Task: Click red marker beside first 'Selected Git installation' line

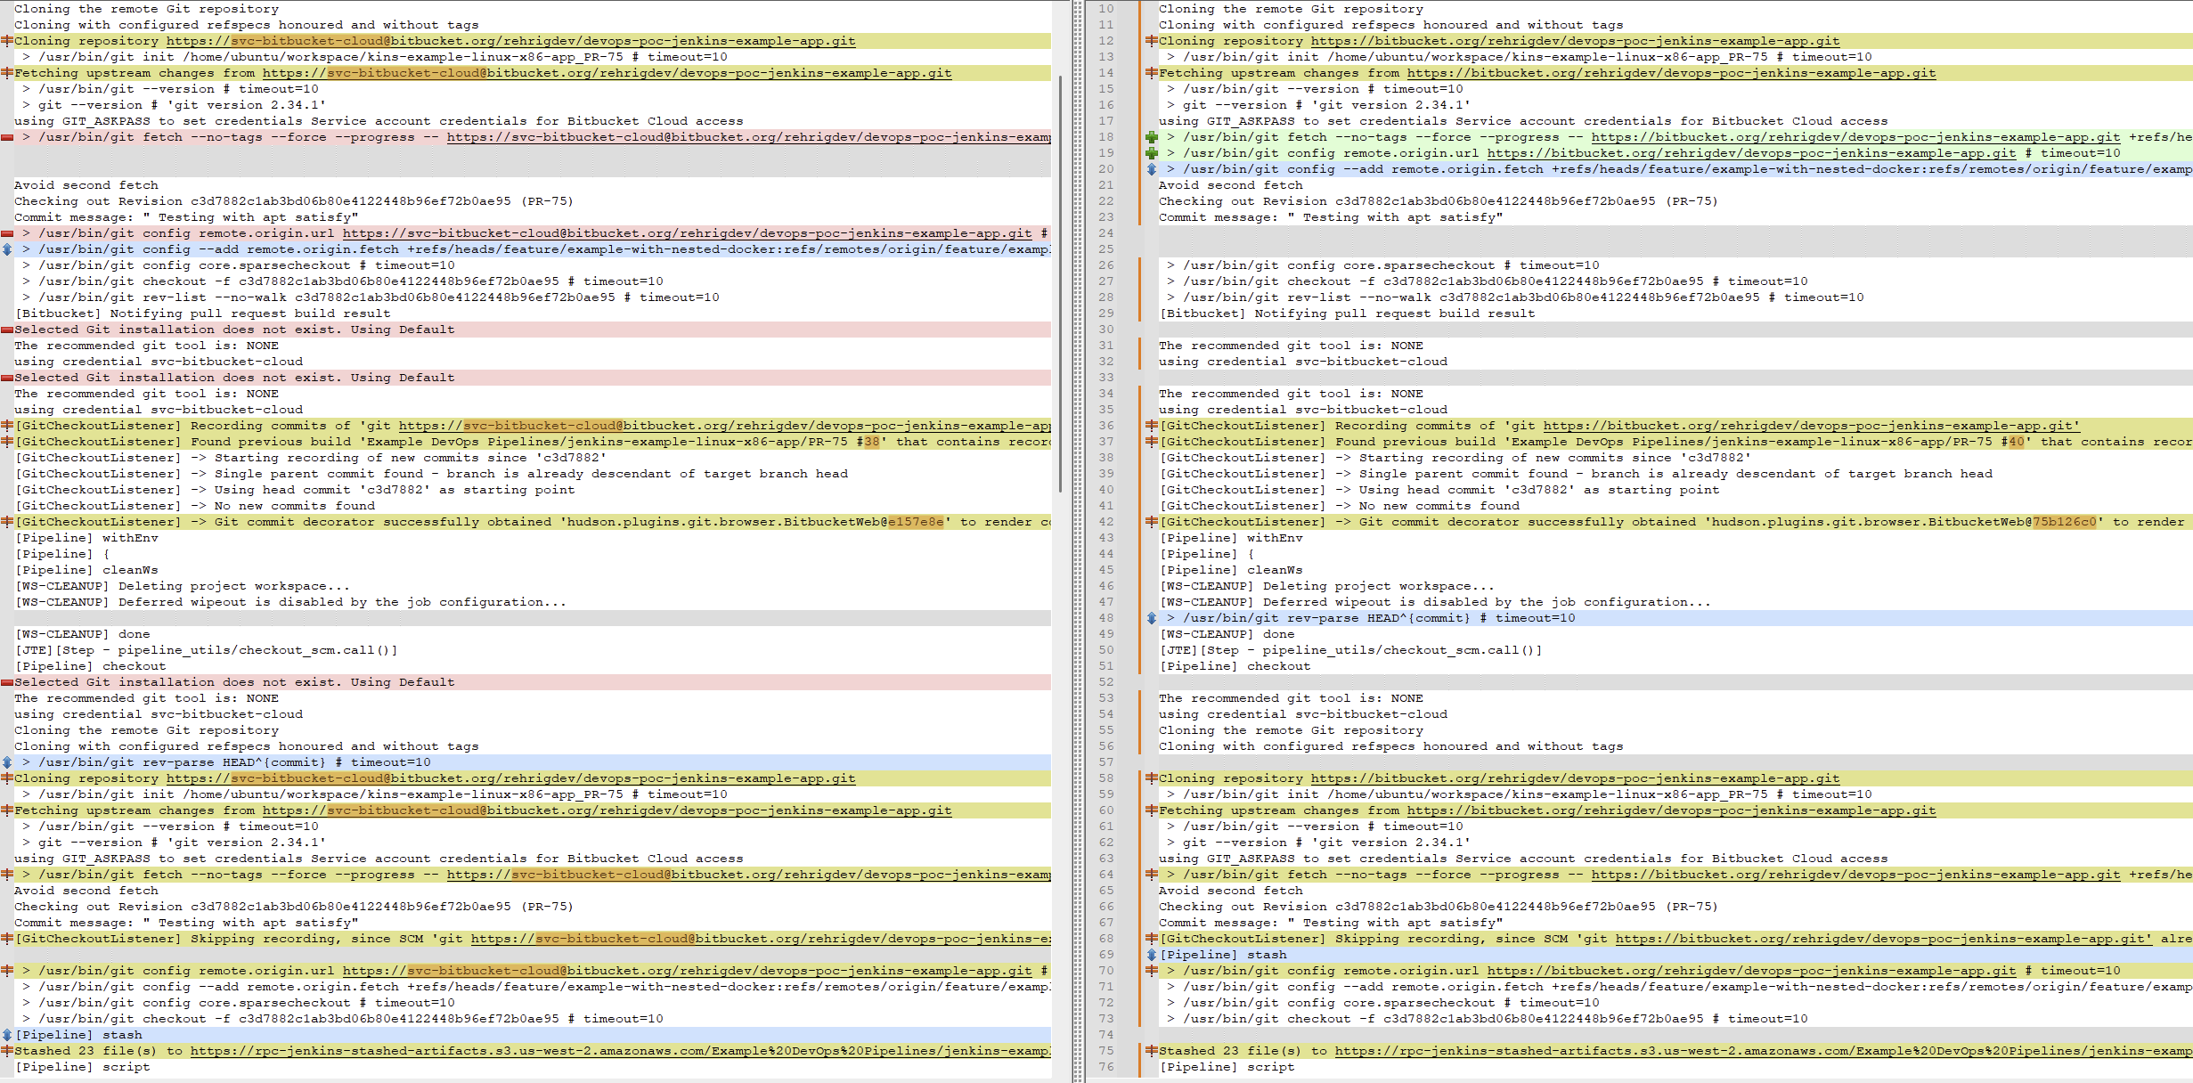Action: point(7,330)
